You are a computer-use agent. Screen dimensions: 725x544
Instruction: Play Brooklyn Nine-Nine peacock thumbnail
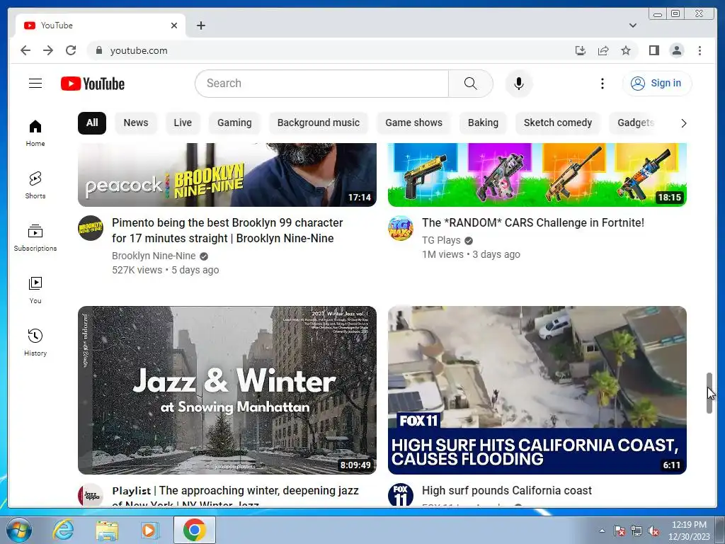pyautogui.click(x=227, y=175)
